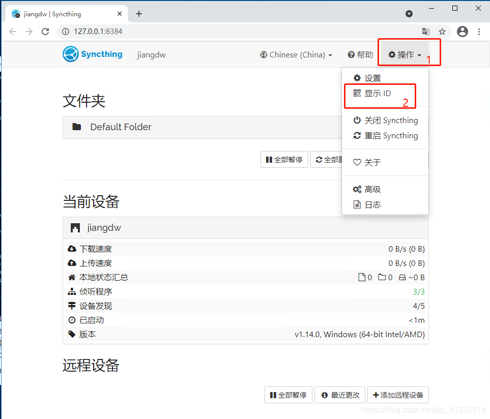The image size is (490, 419).
Task: Click the site information icon in address bar
Action: tap(66, 32)
